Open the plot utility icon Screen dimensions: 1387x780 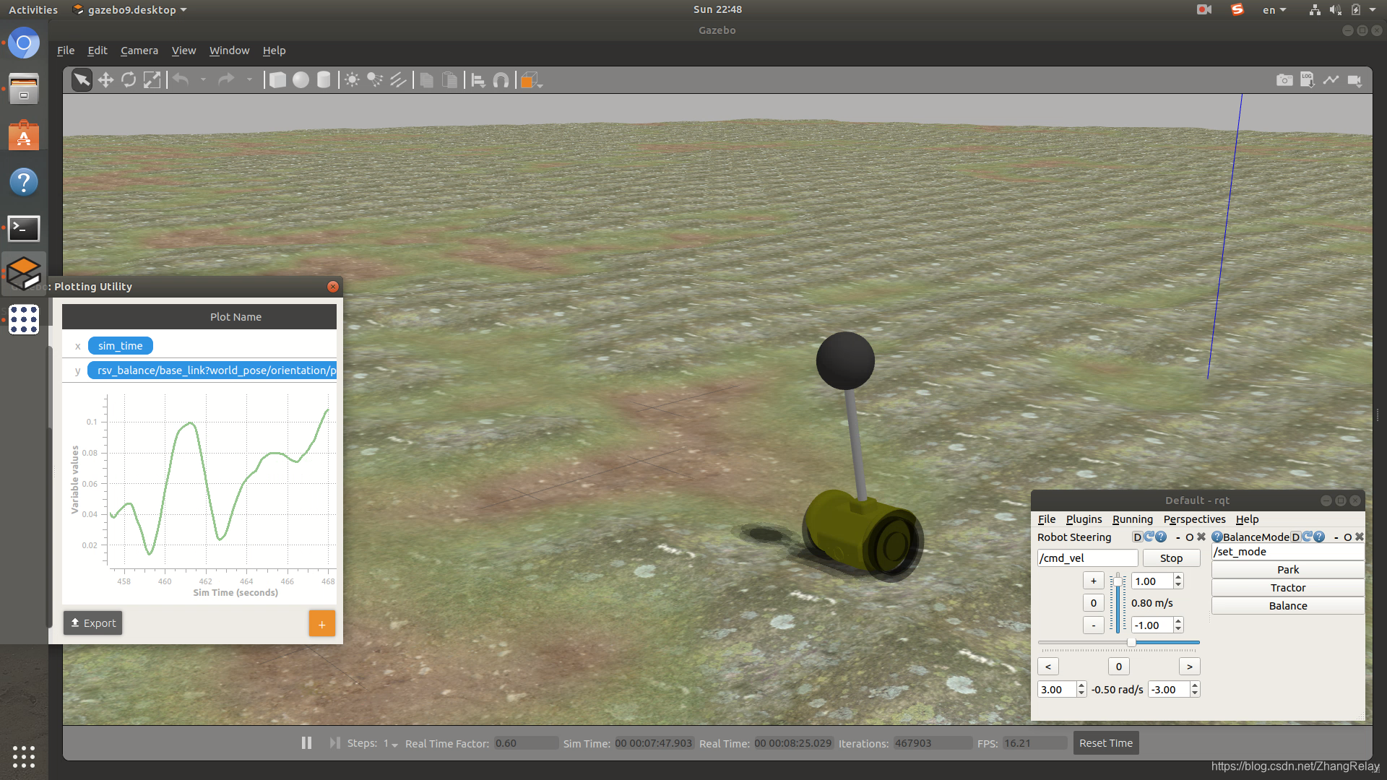1331,80
